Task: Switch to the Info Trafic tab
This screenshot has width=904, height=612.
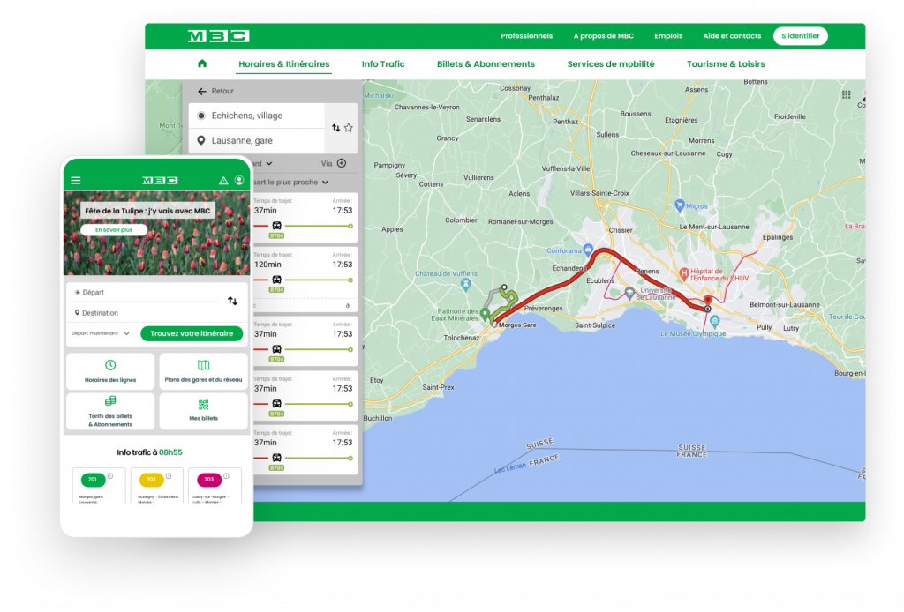Action: [x=383, y=64]
